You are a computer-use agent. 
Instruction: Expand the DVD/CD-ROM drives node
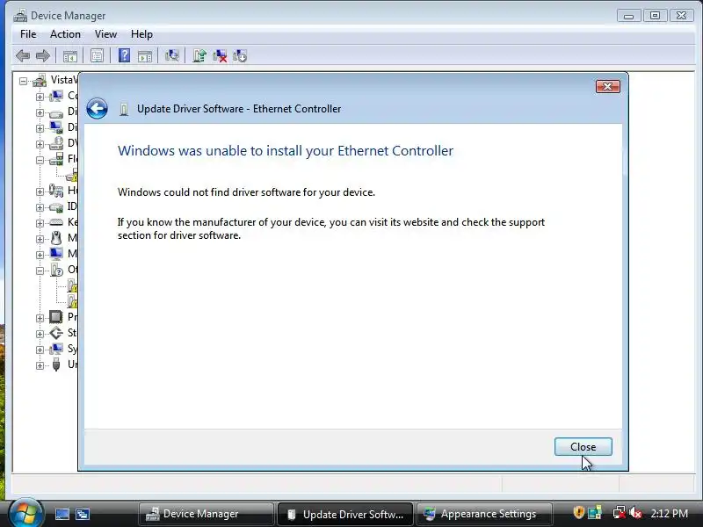(x=40, y=144)
